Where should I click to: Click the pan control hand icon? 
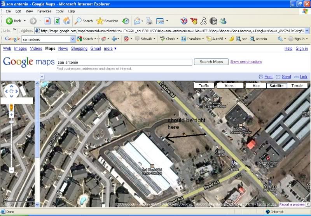(x=12, y=91)
